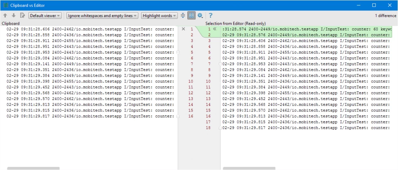Click Clipboard line with timestamp 09:31:28.911
The image size is (398, 170).
(90, 41)
